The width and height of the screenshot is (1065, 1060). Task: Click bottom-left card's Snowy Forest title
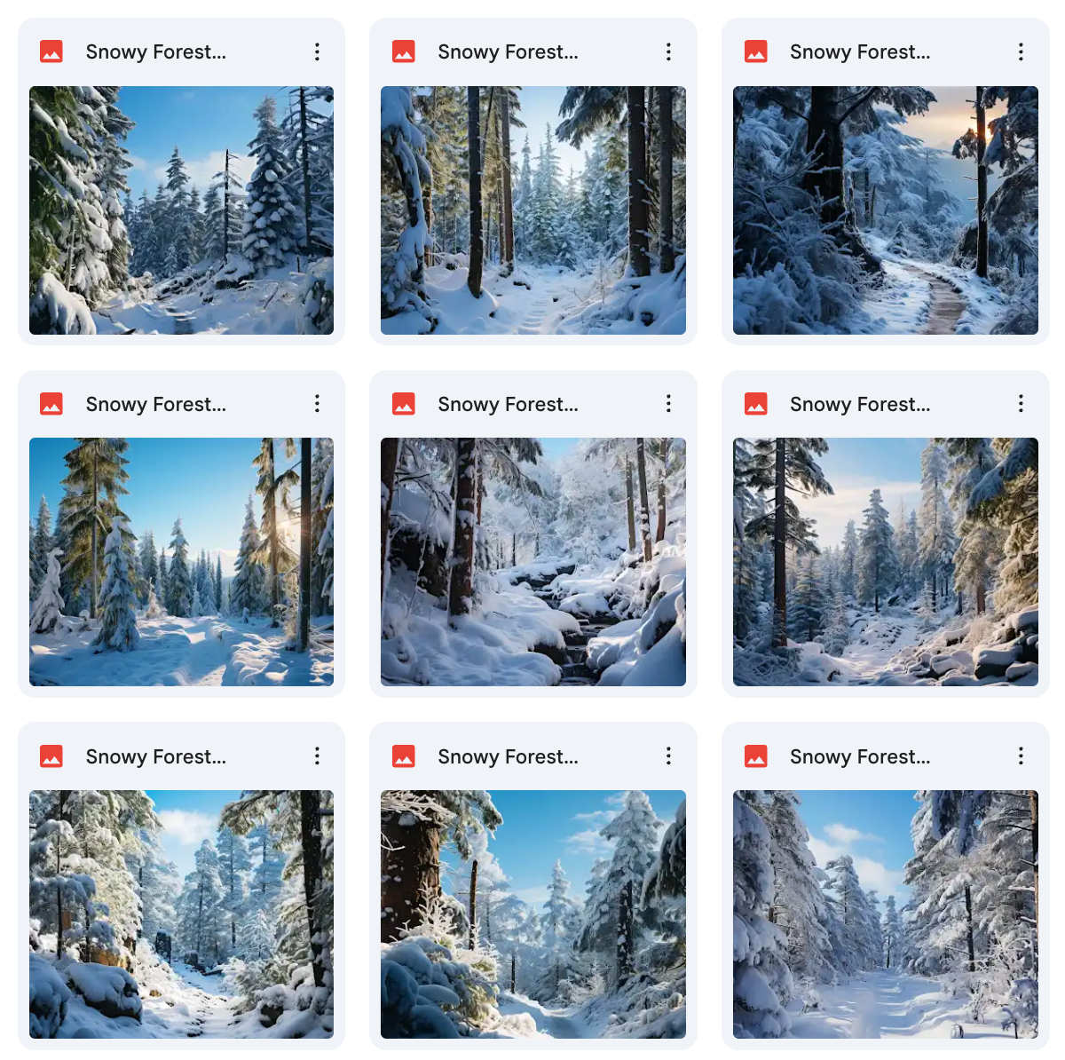[x=156, y=756]
